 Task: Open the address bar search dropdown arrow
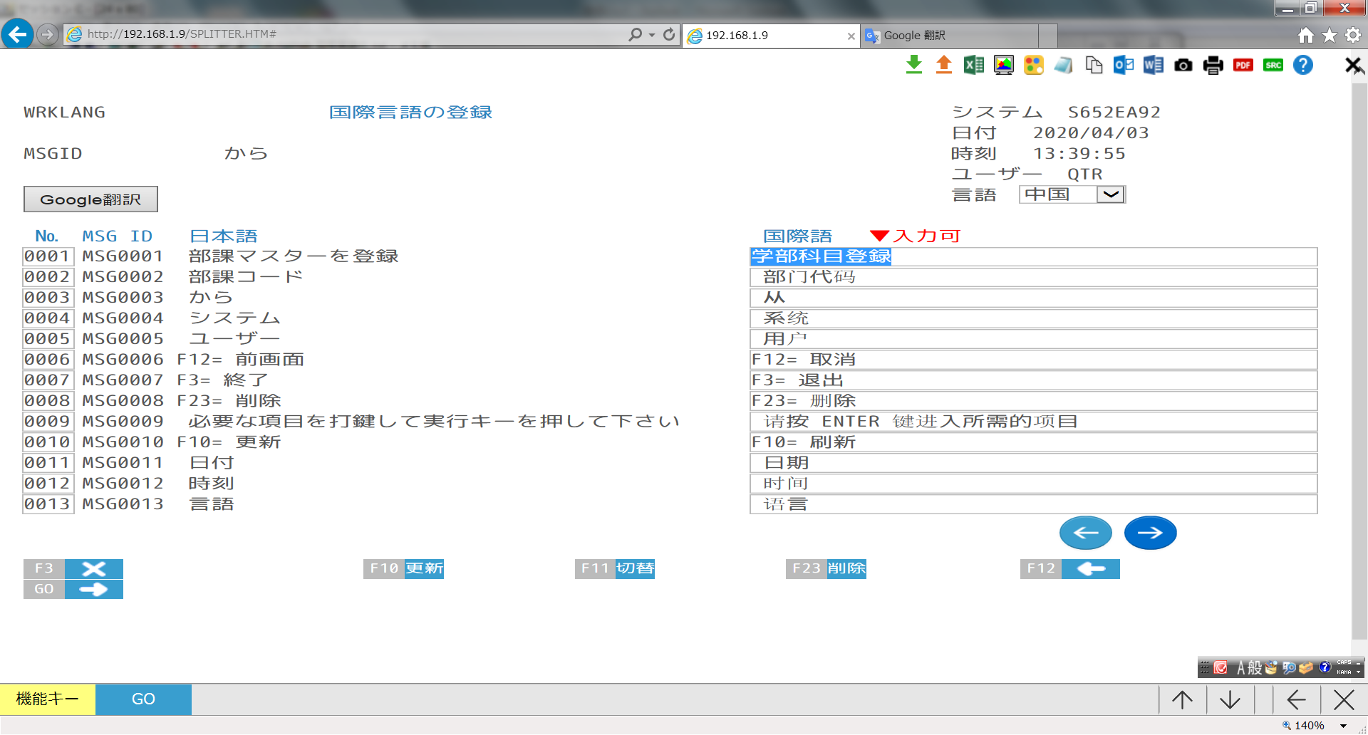click(651, 35)
